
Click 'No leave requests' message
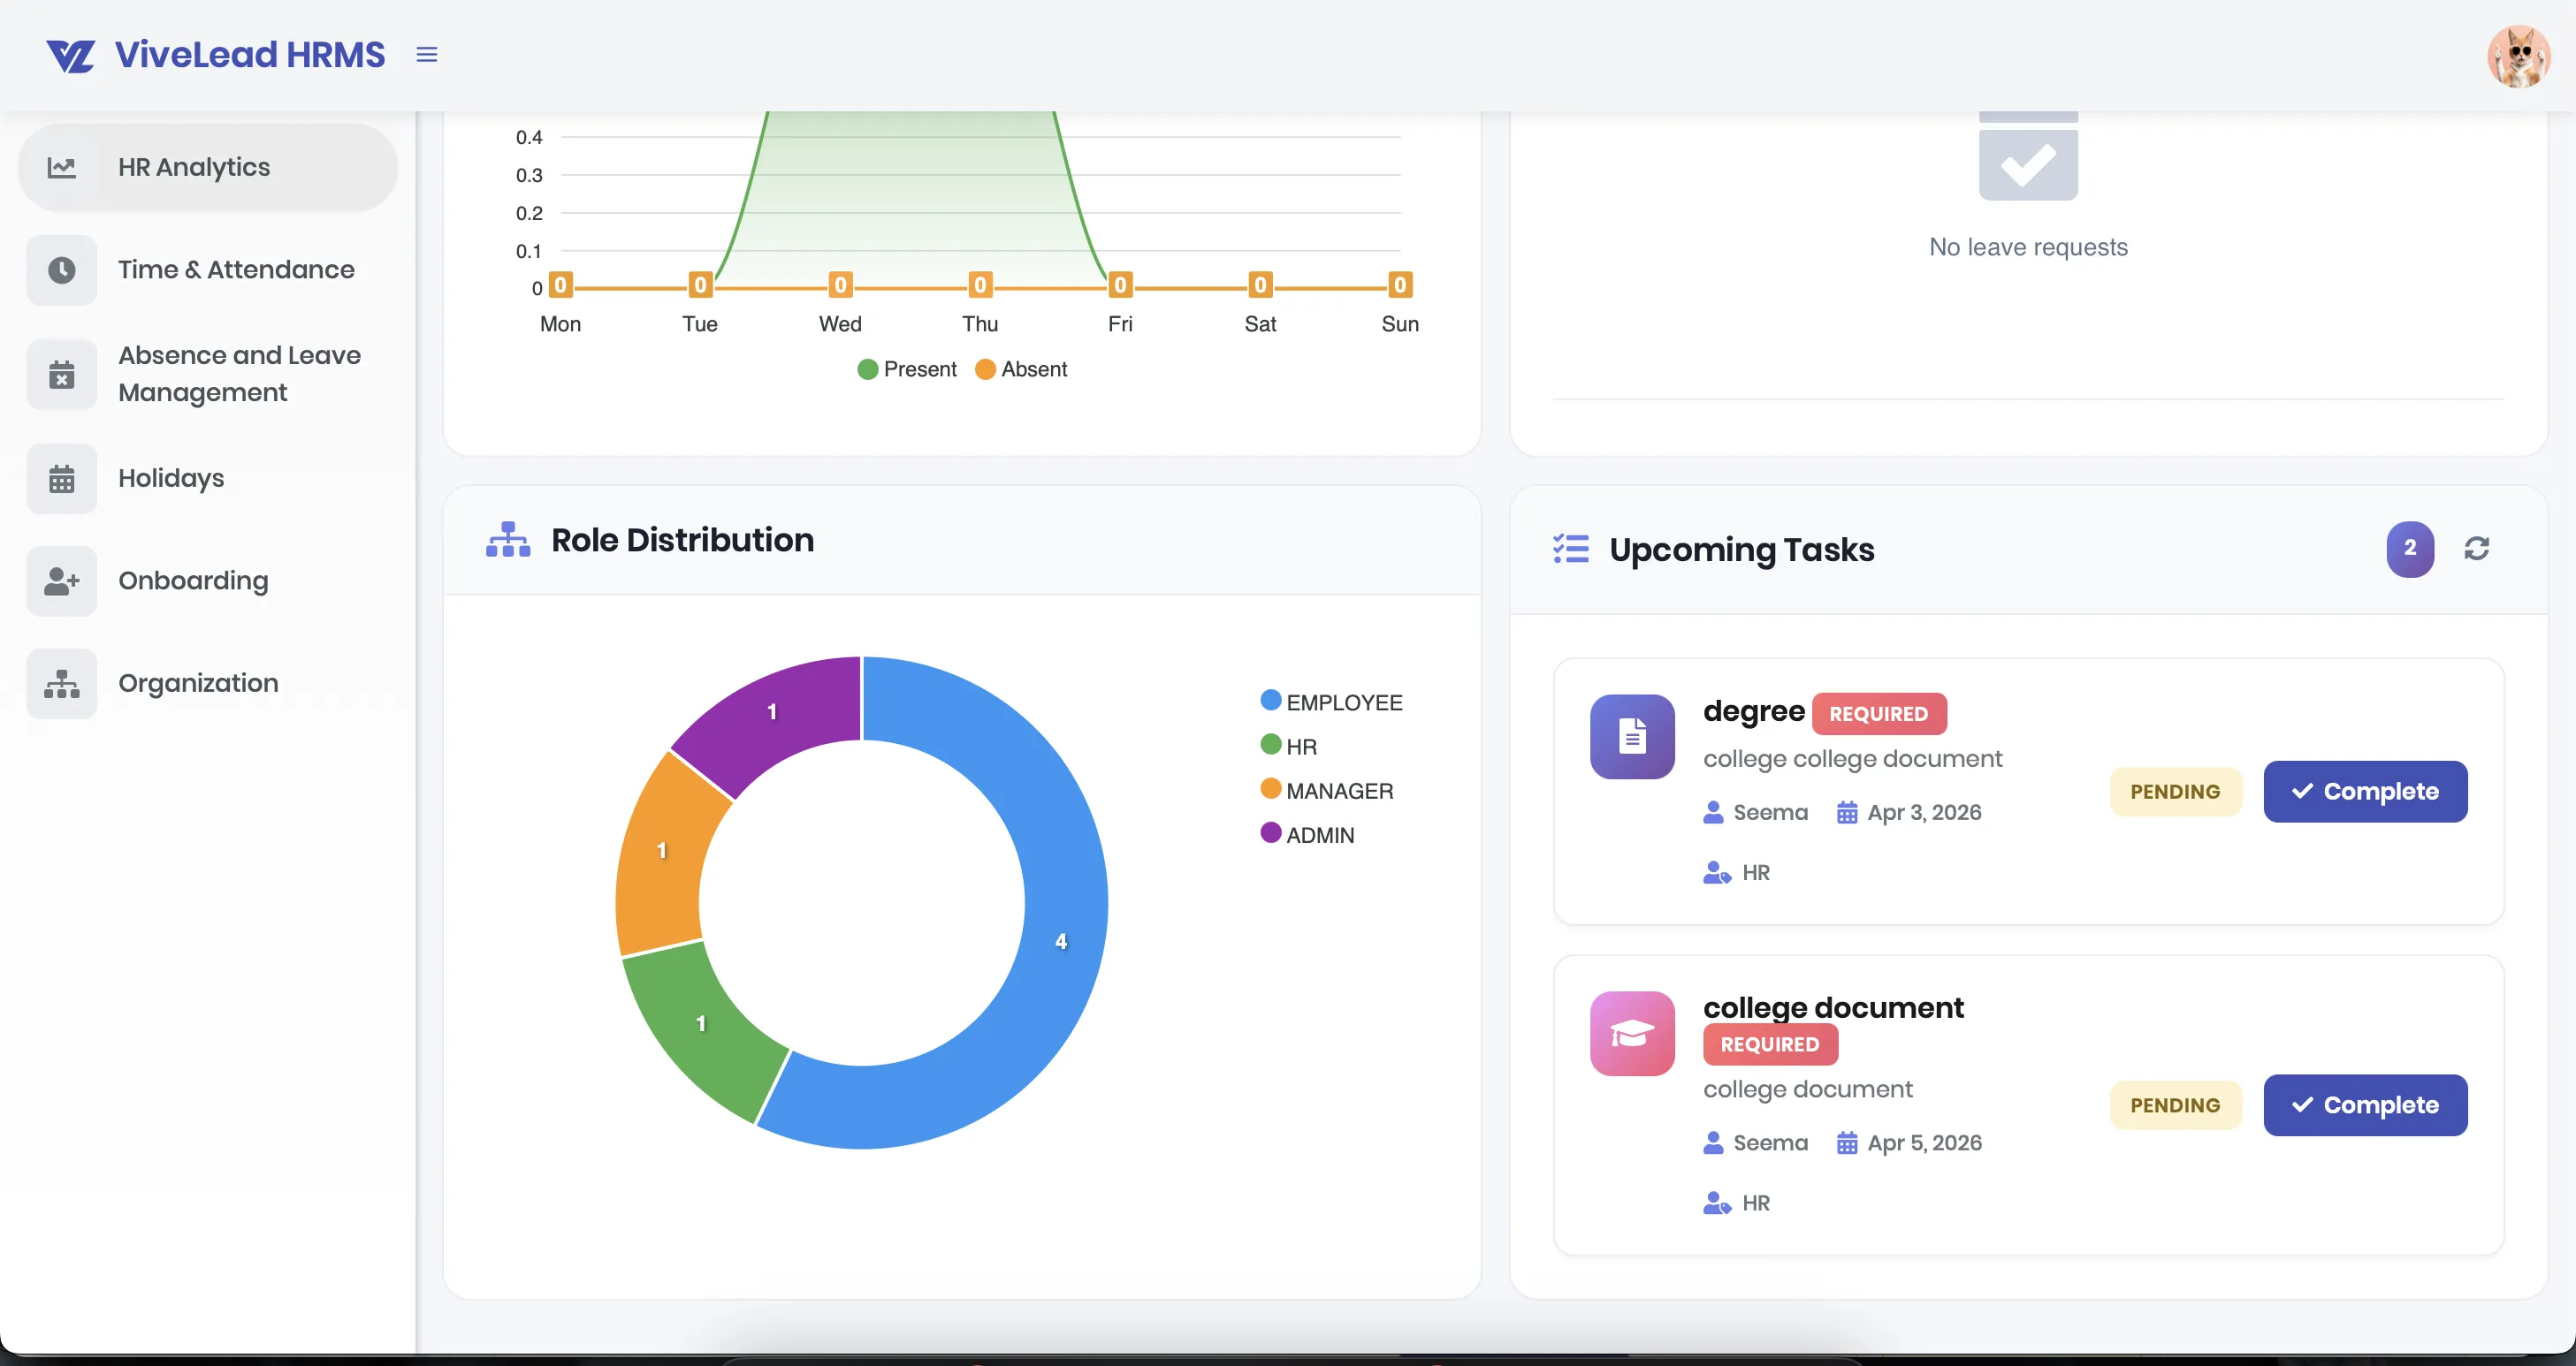point(2028,247)
